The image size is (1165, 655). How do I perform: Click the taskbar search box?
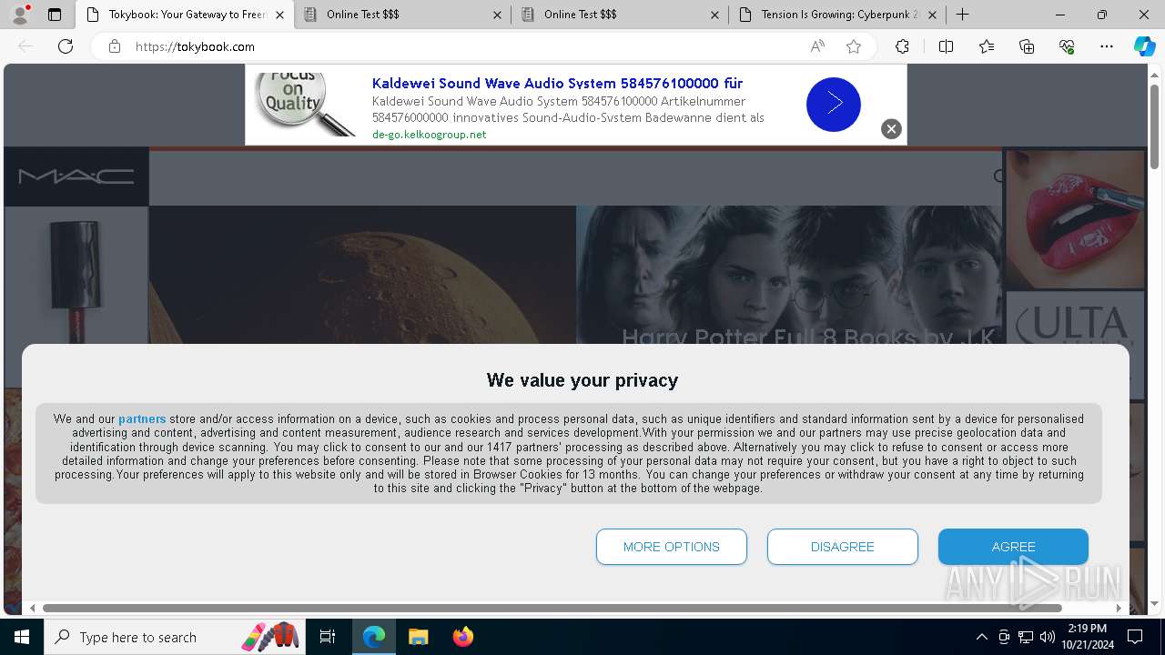[175, 637]
